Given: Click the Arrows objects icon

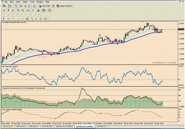Looking at the screenshot, I should (x=45, y=19).
